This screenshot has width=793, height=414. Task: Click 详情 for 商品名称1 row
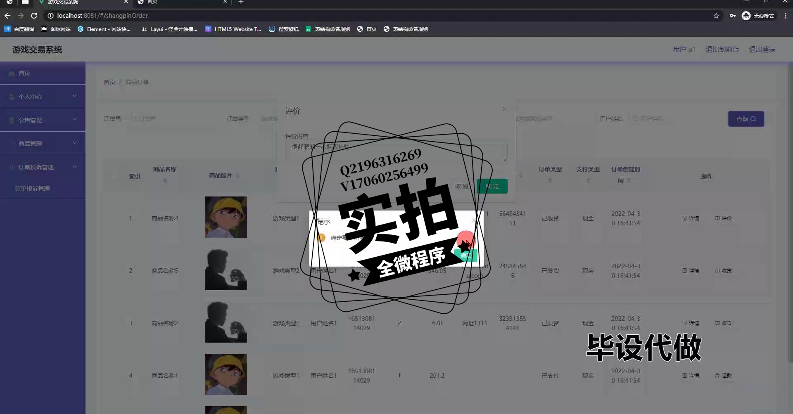[x=691, y=376]
